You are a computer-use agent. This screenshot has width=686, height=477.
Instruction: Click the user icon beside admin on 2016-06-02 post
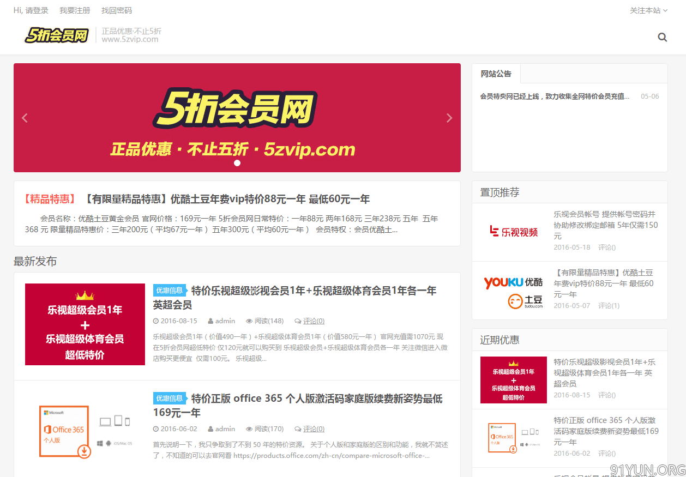[210, 429]
